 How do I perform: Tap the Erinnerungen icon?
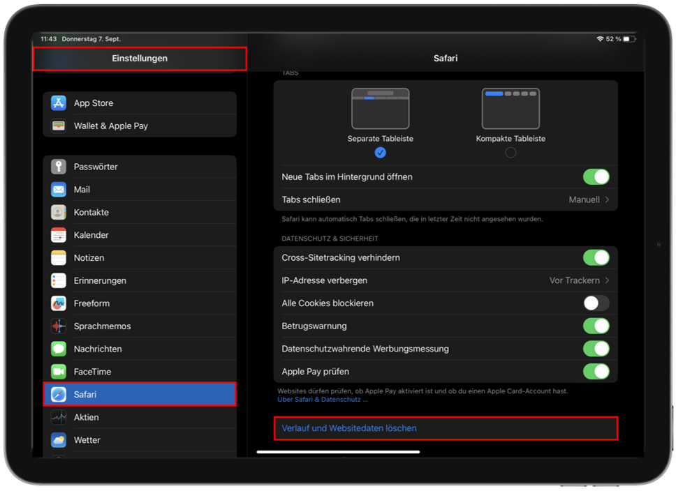click(59, 281)
